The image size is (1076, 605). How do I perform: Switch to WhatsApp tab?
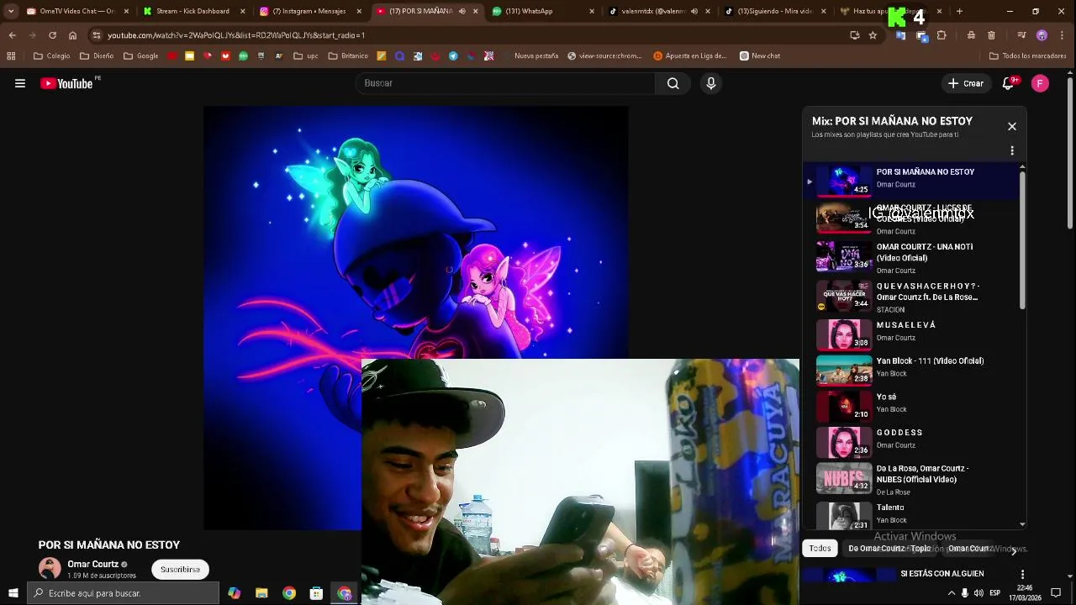point(542,11)
